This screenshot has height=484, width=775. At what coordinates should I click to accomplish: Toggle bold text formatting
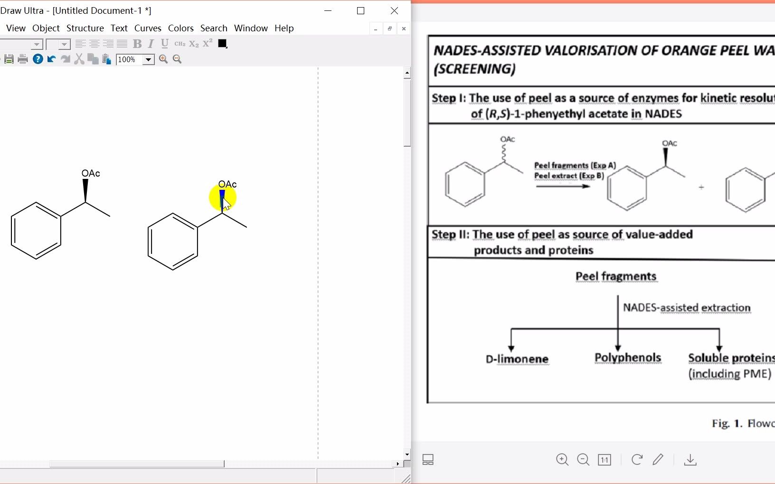(x=137, y=44)
